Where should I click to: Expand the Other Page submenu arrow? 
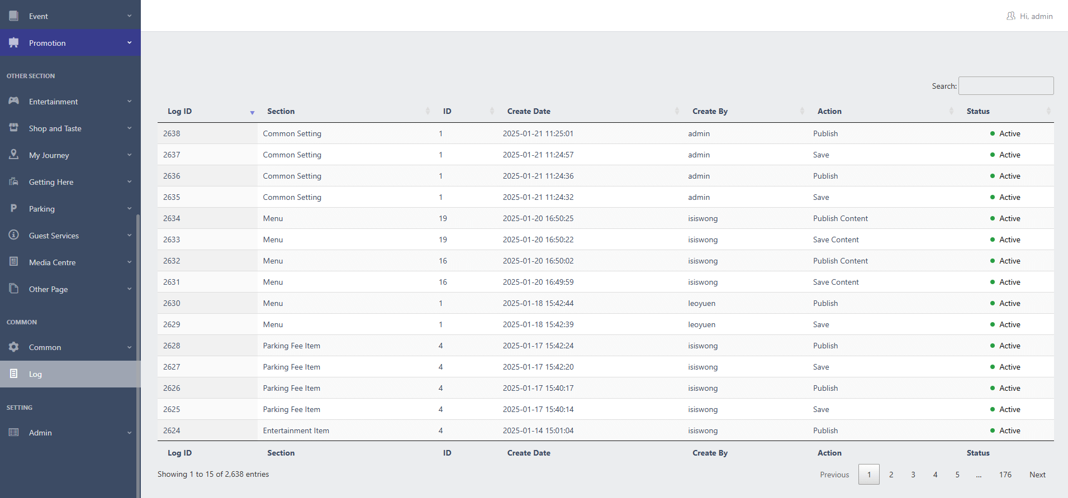(129, 289)
